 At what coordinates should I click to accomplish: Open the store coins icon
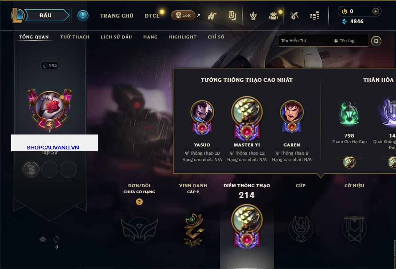[315, 16]
